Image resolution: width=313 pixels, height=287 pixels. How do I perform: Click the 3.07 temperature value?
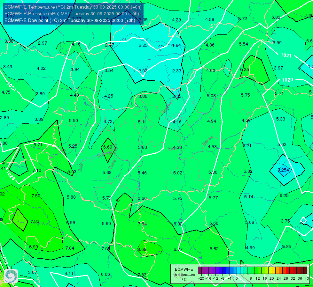click(32, 272)
